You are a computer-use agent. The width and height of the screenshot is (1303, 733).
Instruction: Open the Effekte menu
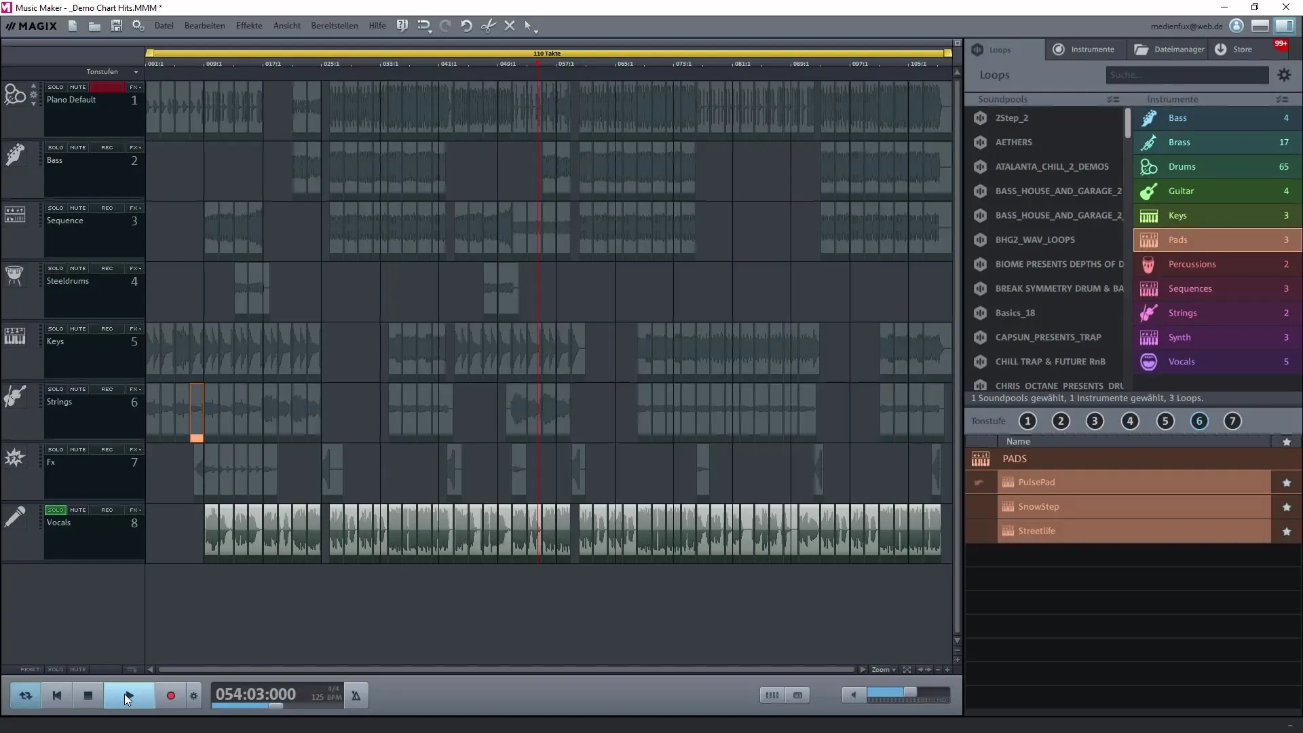pos(249,26)
